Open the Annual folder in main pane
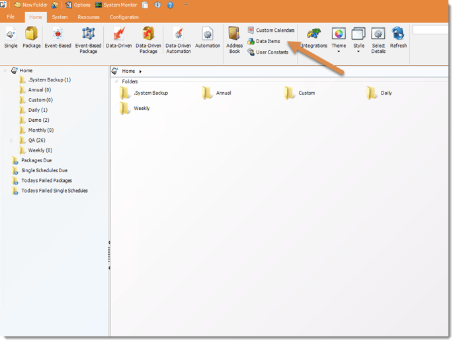455x343 pixels. 216,93
